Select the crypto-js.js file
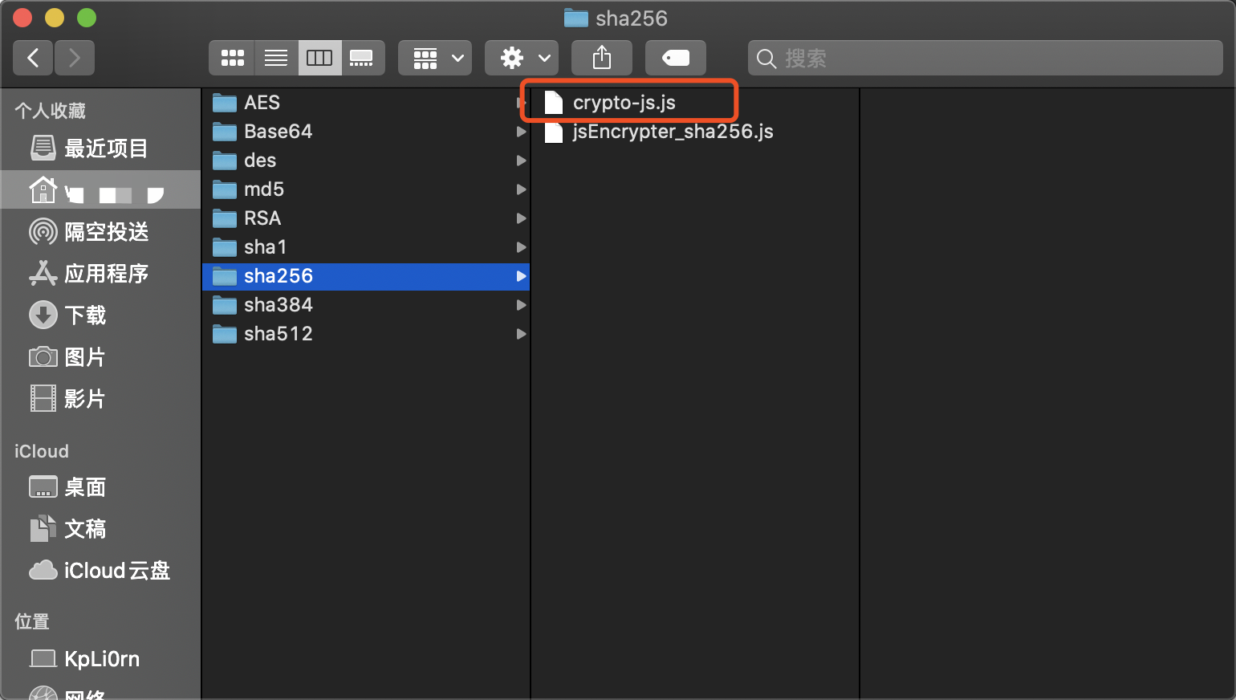 point(695,103)
